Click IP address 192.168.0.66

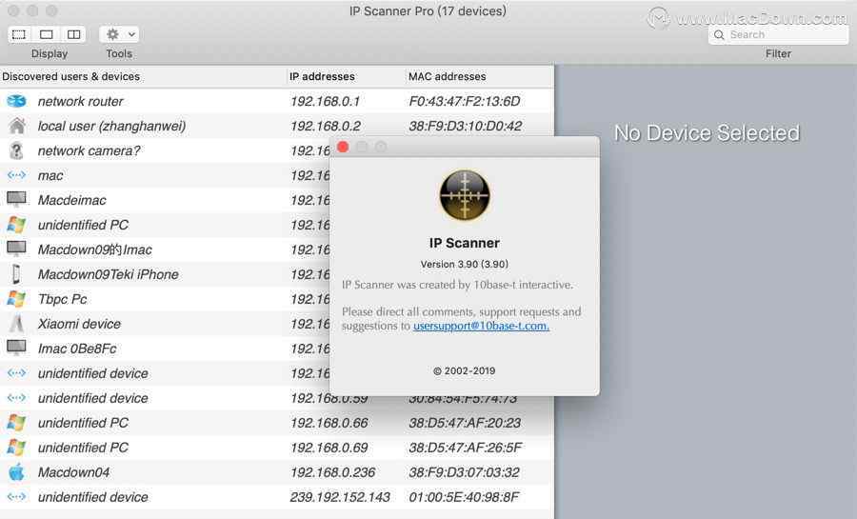[329, 423]
